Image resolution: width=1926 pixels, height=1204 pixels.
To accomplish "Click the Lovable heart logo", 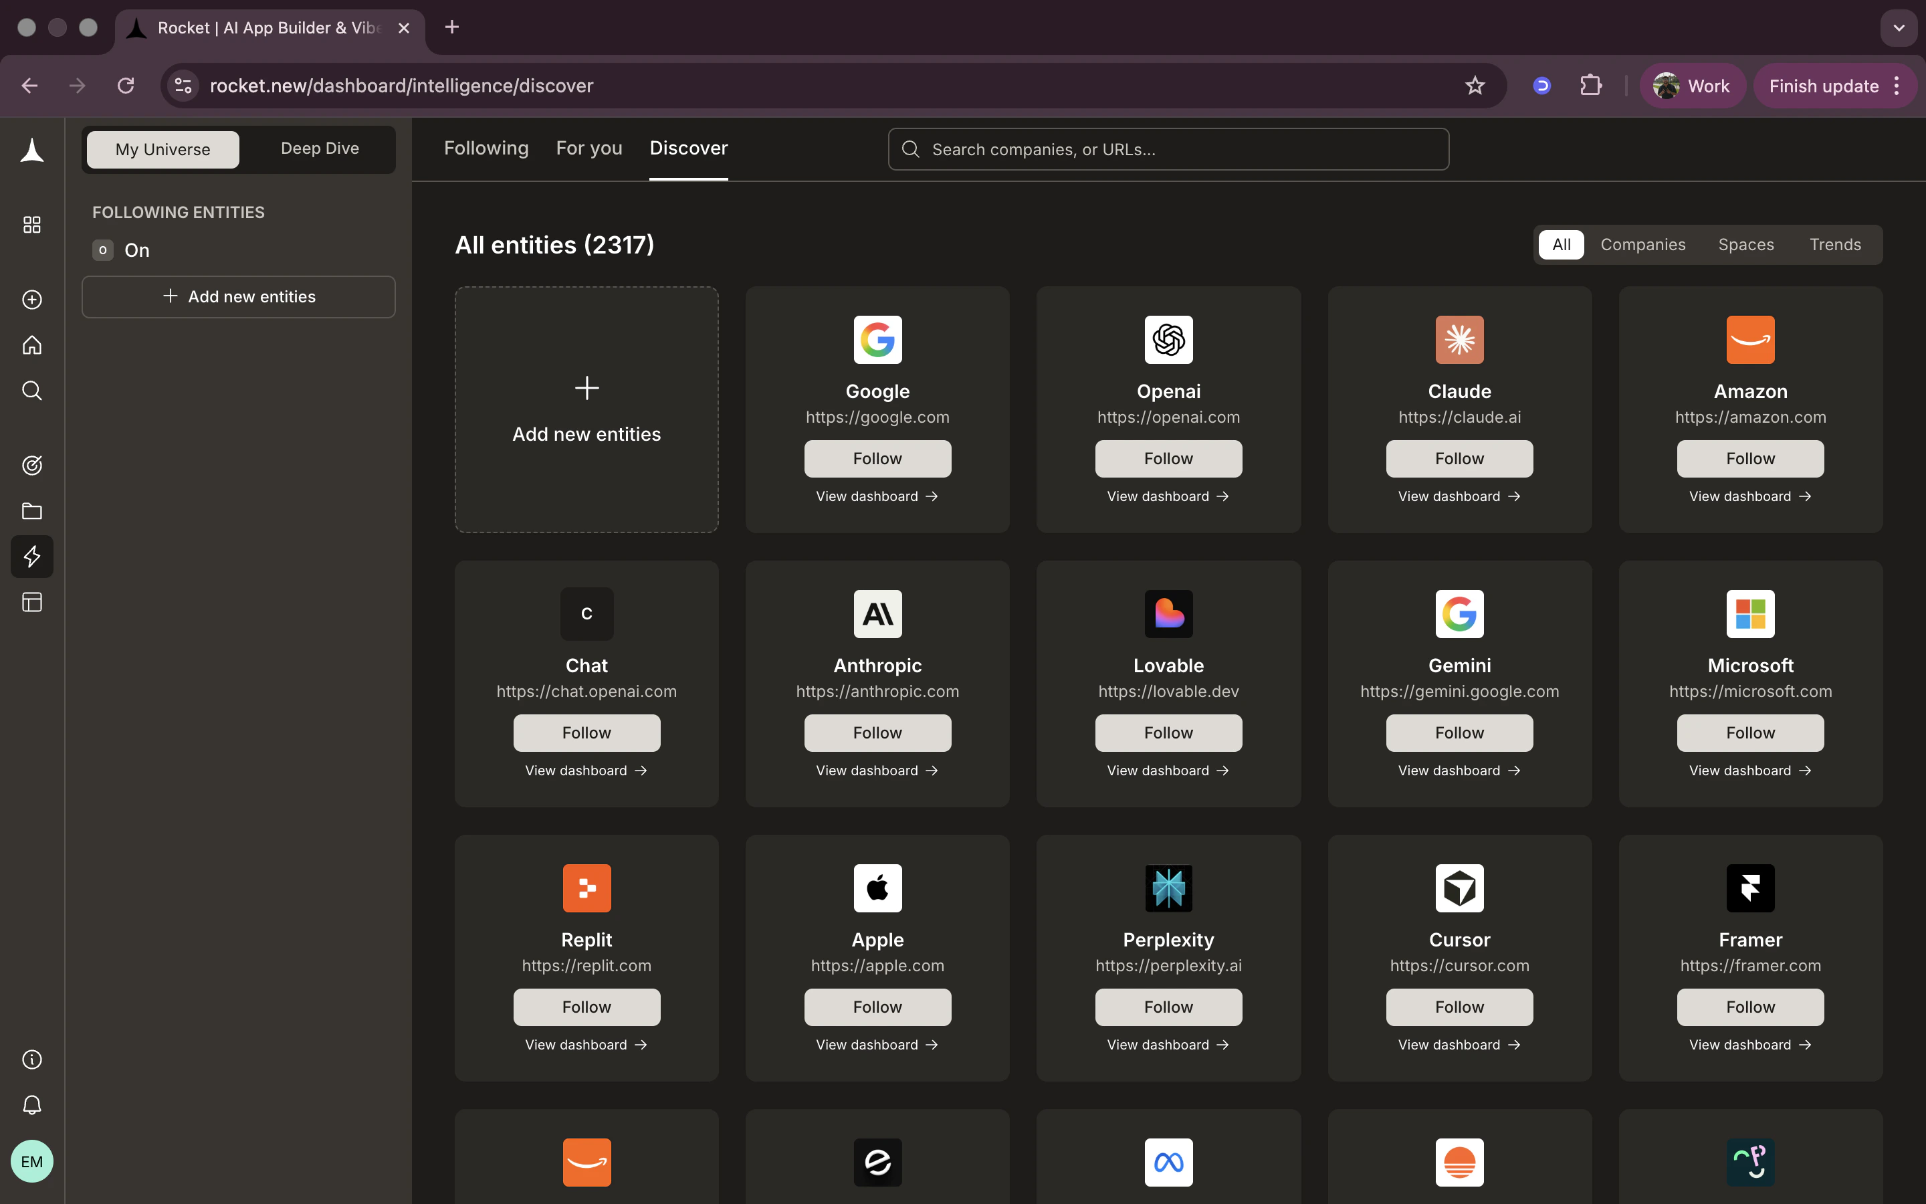I will tap(1168, 614).
